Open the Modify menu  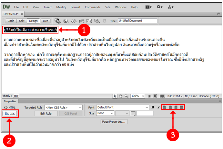point(61,7)
